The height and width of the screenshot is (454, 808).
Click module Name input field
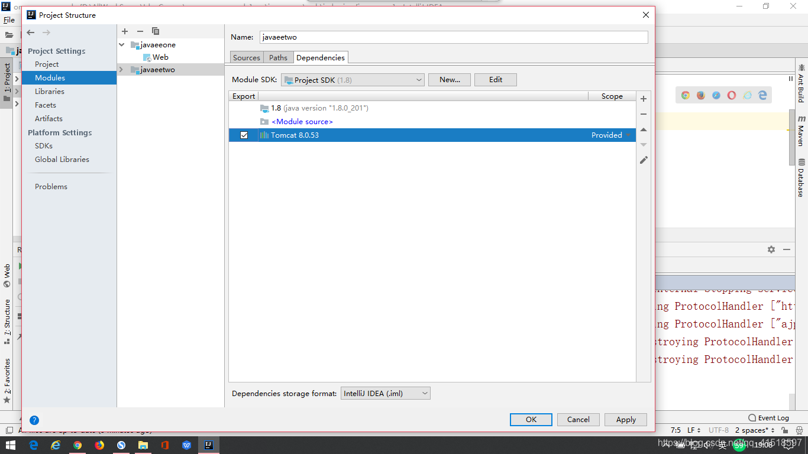(x=454, y=37)
